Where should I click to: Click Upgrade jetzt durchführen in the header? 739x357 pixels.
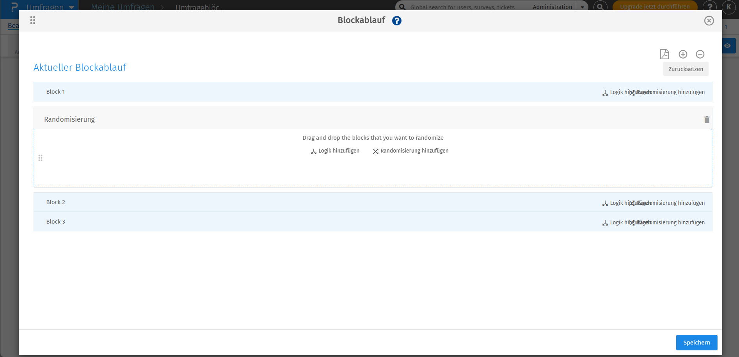click(655, 6)
